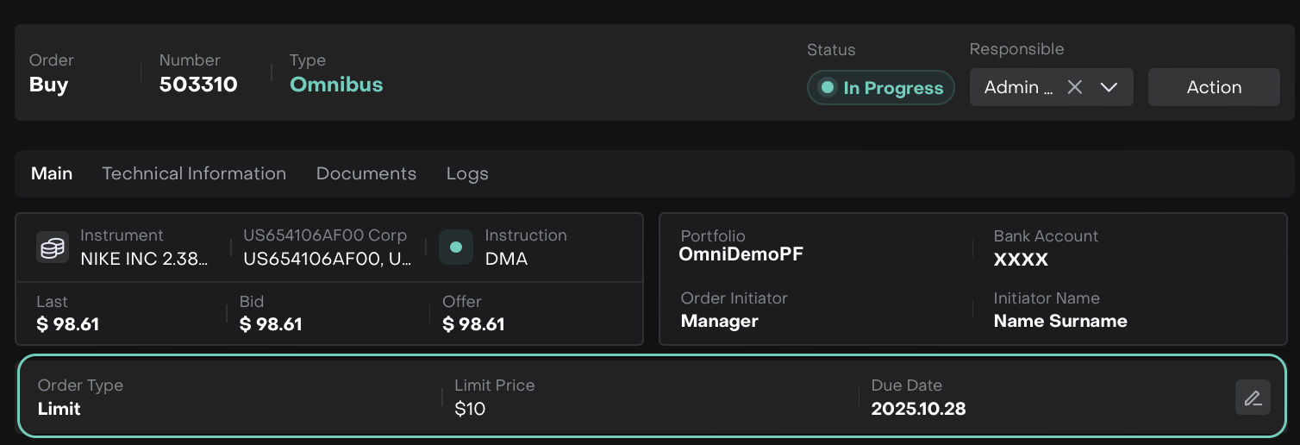1300x445 pixels.
Task: Click the green dot Instruction icon
Action: (456, 248)
